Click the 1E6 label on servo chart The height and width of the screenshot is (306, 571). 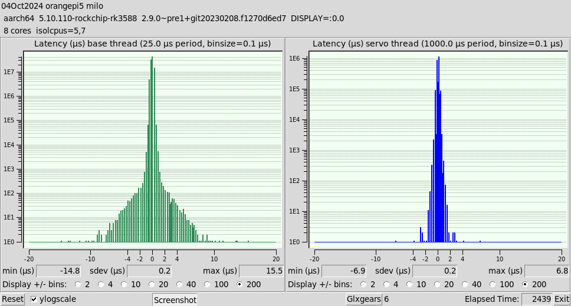click(x=294, y=58)
